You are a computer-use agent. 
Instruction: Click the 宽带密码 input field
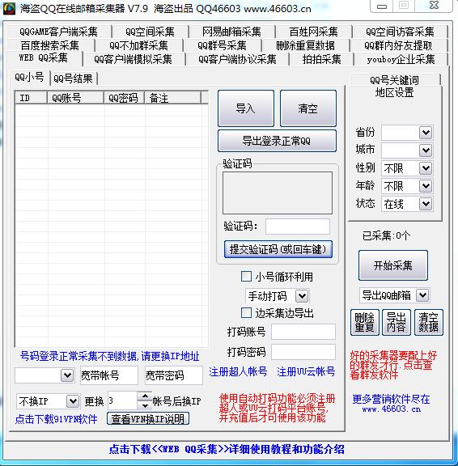pyautogui.click(x=173, y=375)
